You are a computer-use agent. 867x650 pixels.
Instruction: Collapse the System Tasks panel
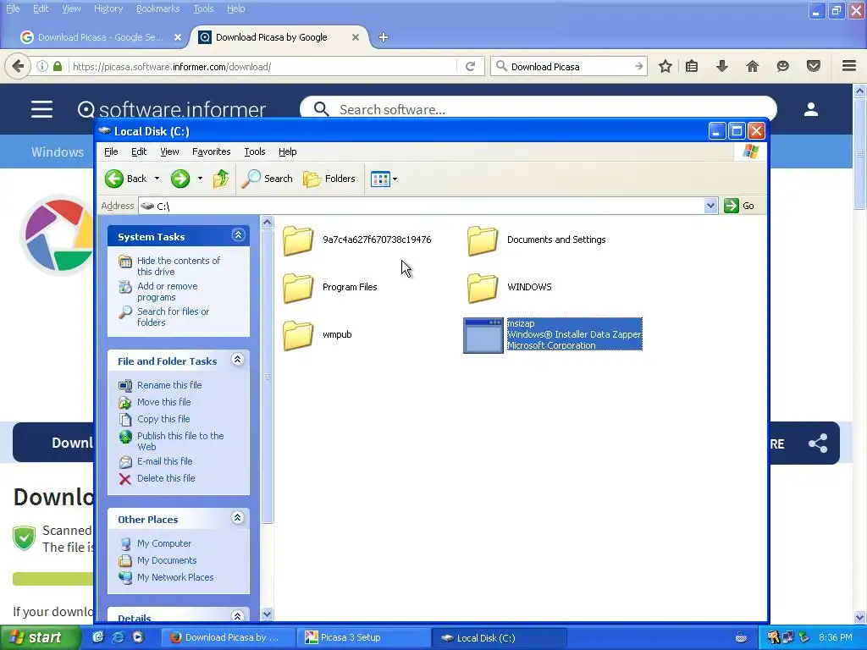tap(238, 235)
